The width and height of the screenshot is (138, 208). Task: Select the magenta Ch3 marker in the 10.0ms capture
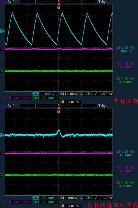click(x=2, y=49)
